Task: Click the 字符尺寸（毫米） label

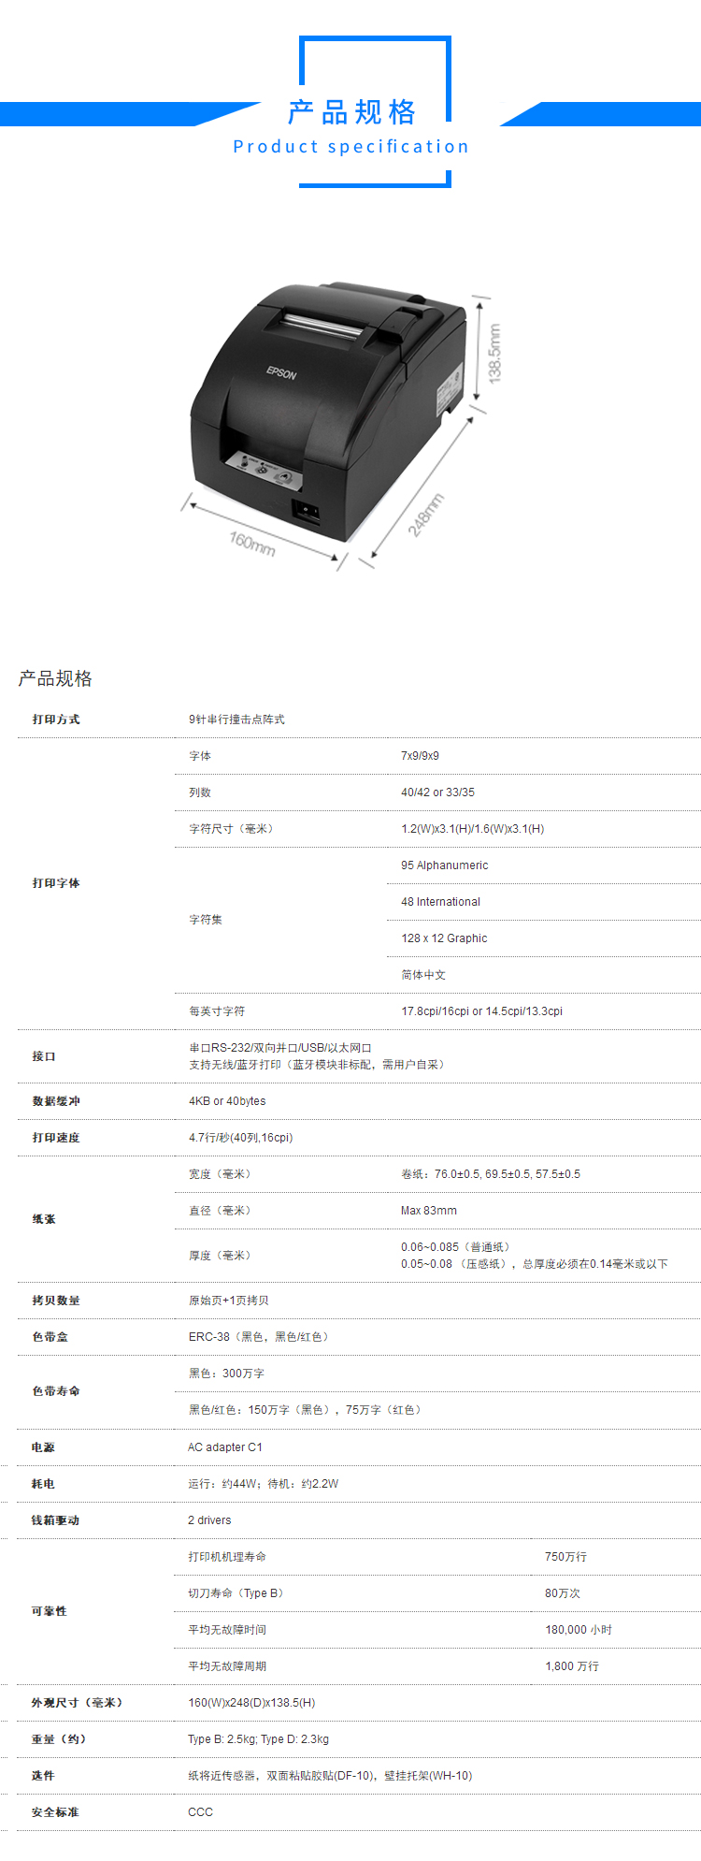Action: (233, 829)
